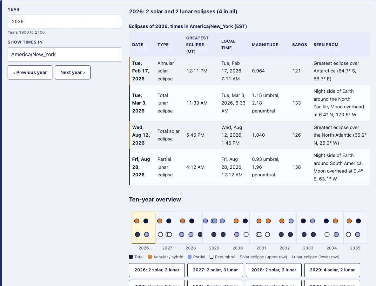Click the '12:11 PM' greatest eclipse time

coord(197,71)
